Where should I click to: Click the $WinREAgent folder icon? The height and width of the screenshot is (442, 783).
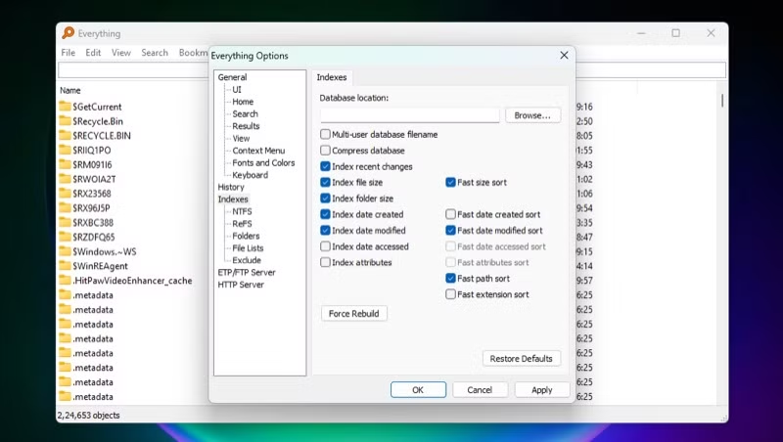(65, 266)
